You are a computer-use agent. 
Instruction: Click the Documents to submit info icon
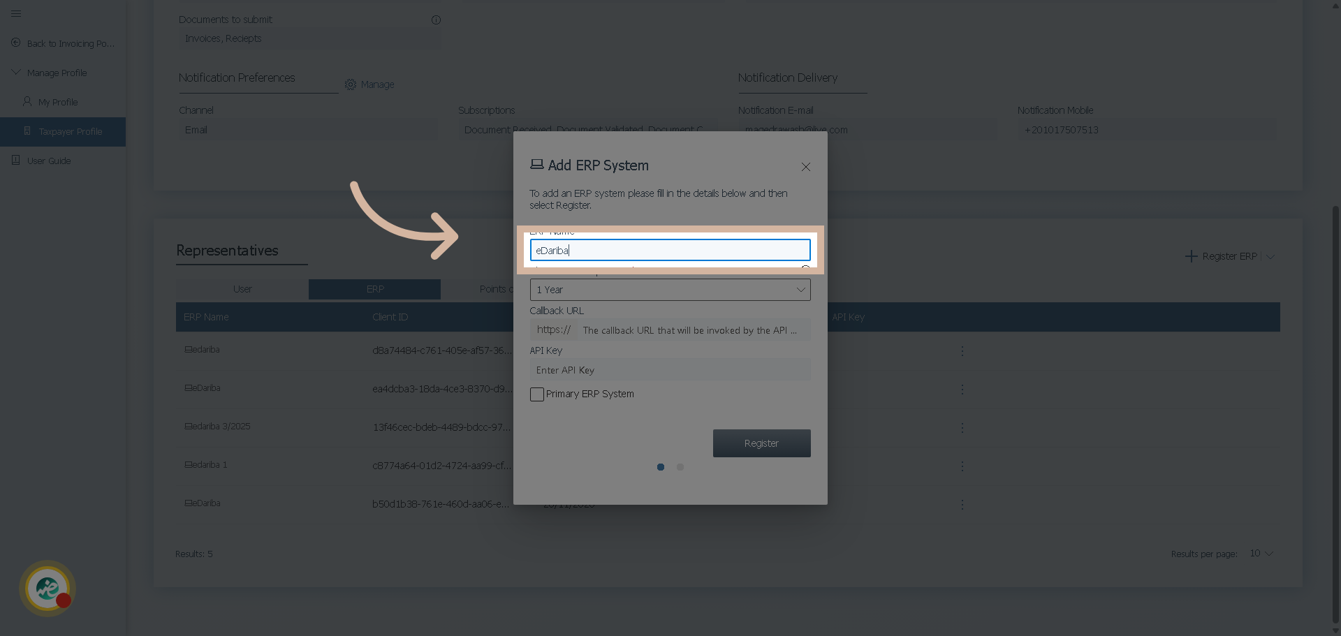436,20
